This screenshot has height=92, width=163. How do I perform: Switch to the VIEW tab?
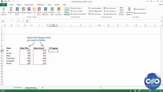[64, 5]
